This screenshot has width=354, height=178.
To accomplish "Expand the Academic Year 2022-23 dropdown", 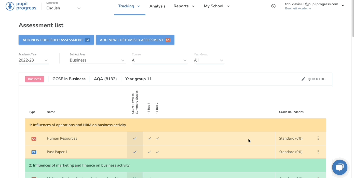I will coord(33,60).
